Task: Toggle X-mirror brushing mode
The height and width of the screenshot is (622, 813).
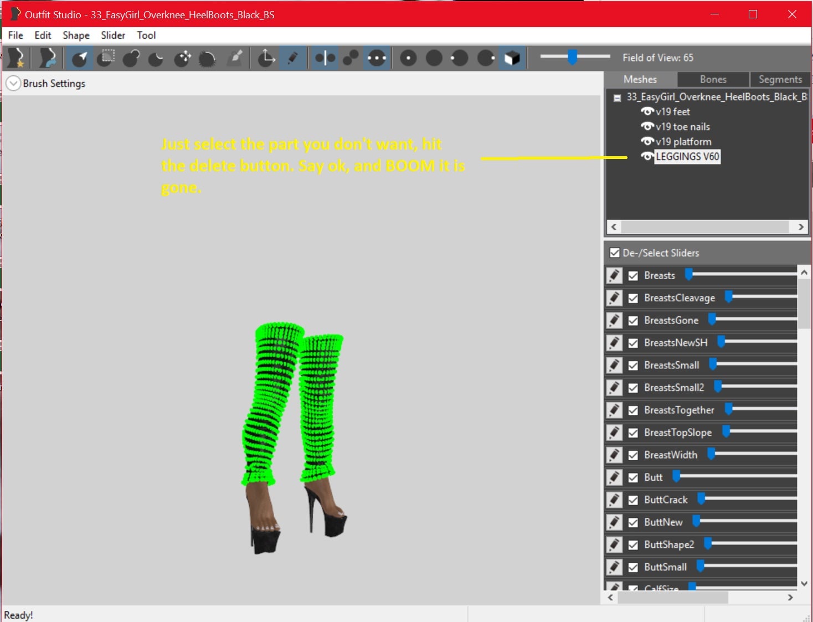Action: [x=324, y=58]
